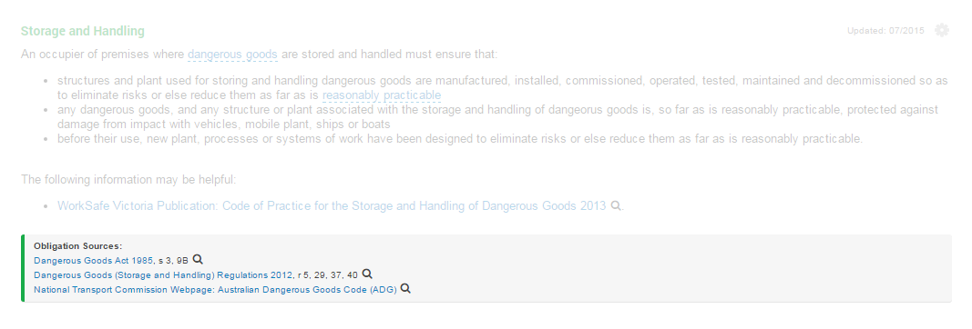Click magnifier beside National Transport Commission Webpage
The width and height of the screenshot is (972, 329).
[x=405, y=288]
